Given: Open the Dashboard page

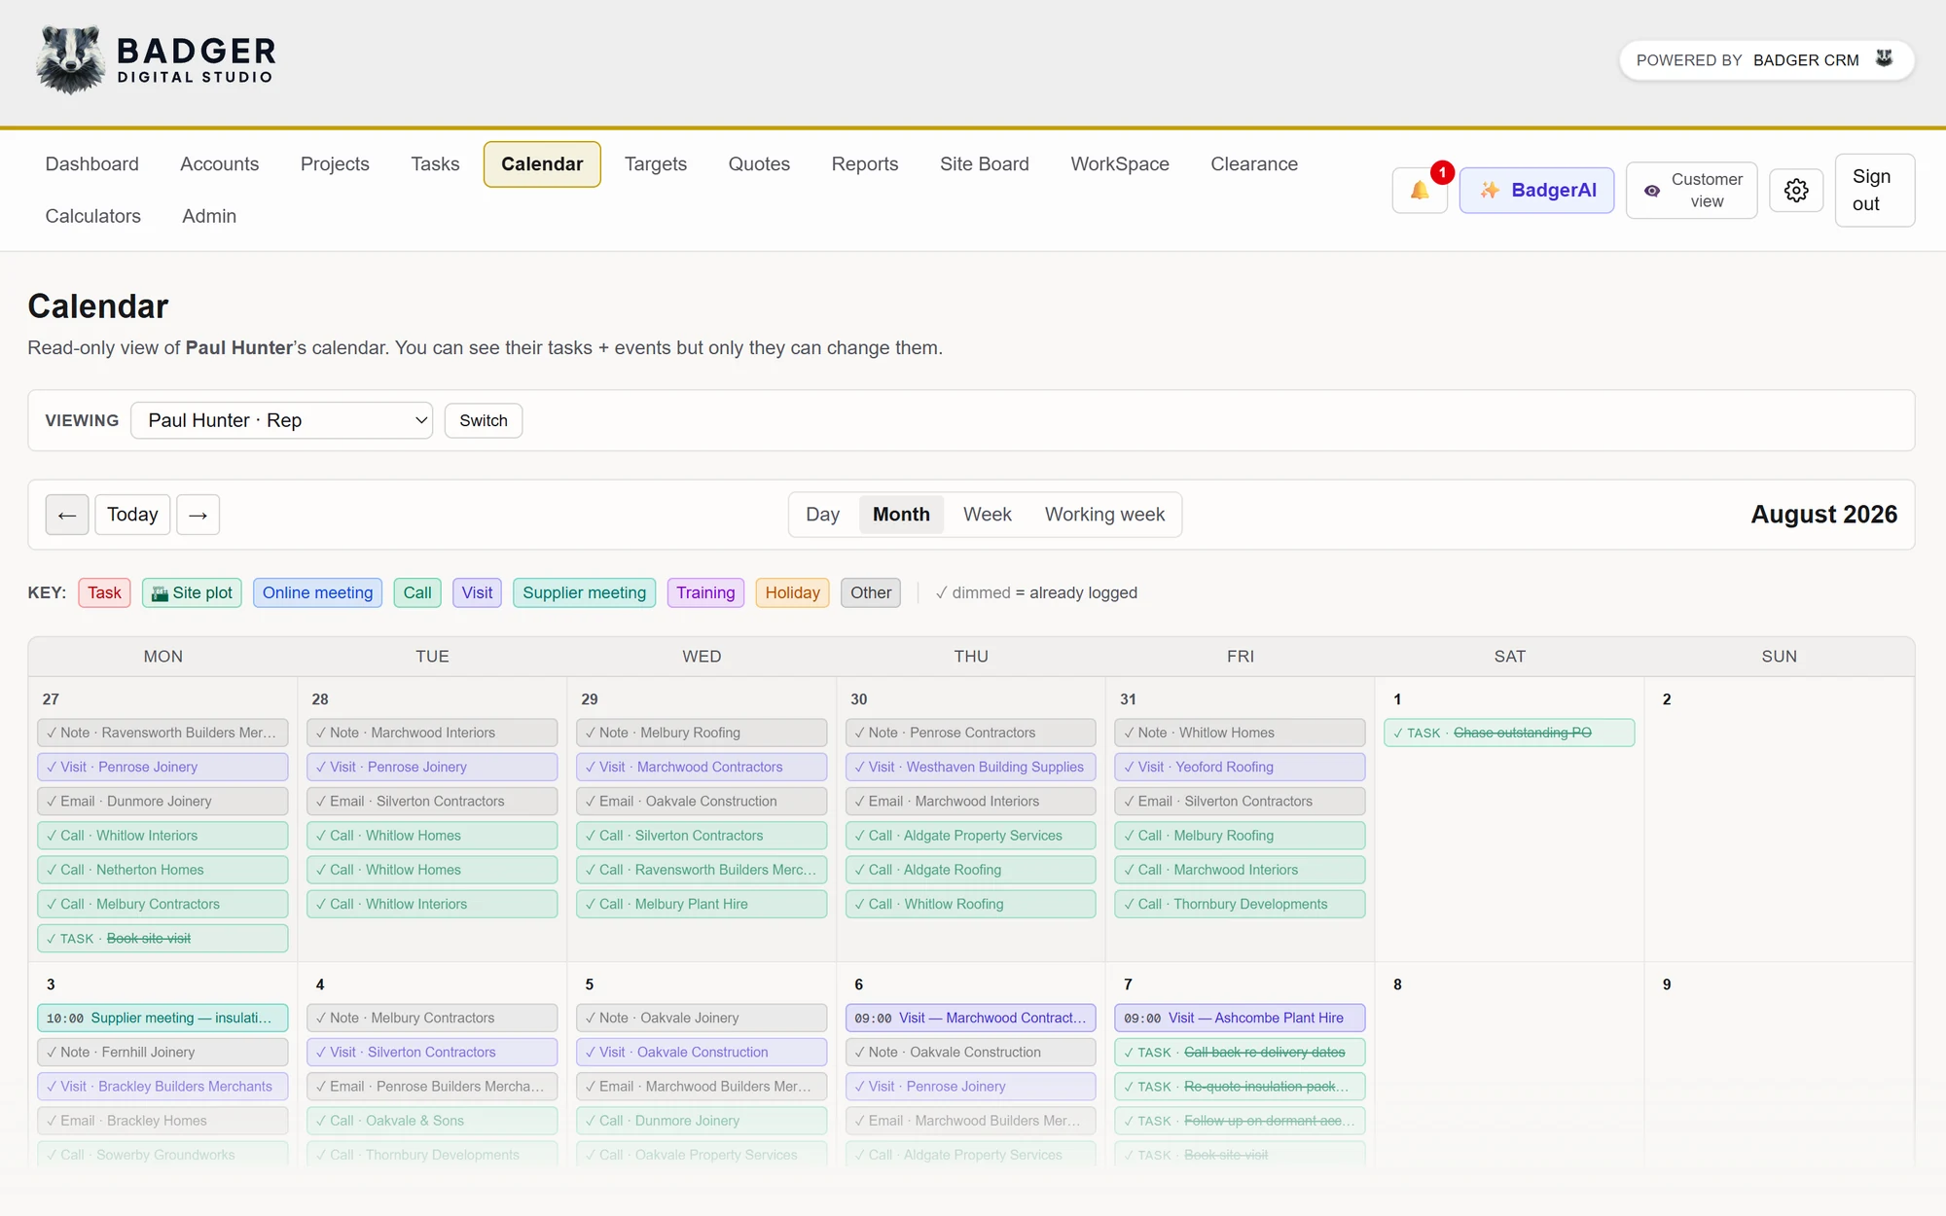Looking at the screenshot, I should tap(92, 164).
